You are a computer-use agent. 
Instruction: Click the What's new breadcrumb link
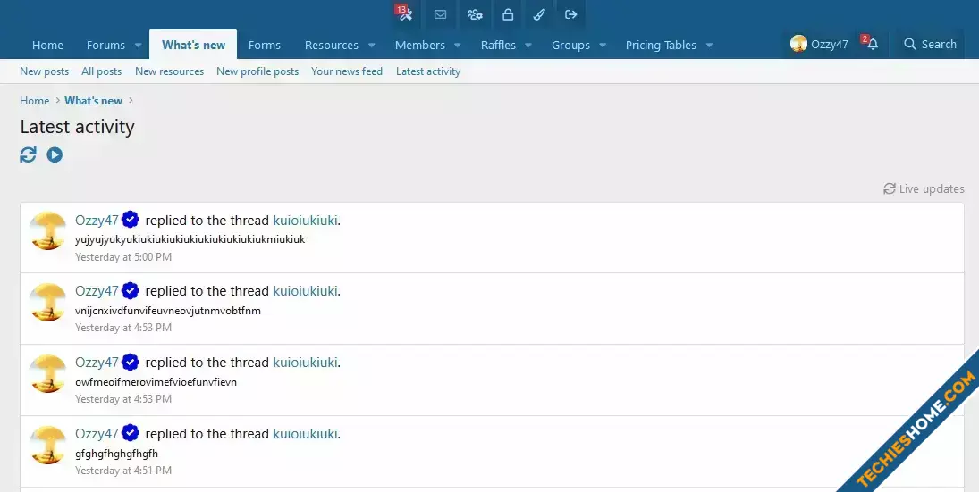tap(94, 100)
